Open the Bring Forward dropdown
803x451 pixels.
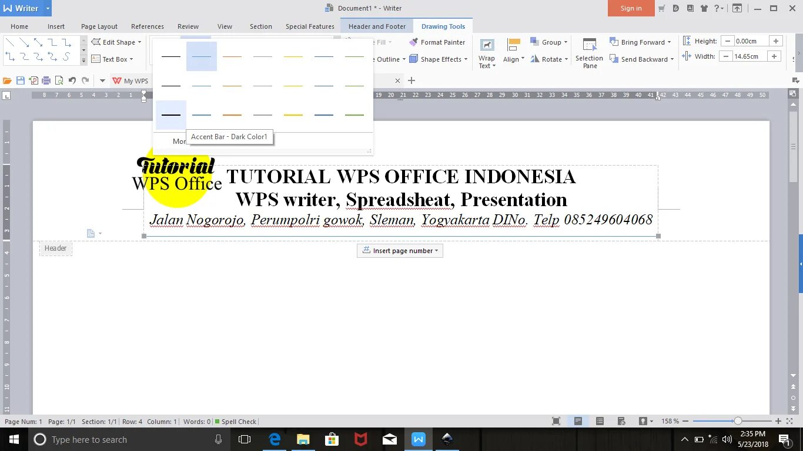click(640, 42)
